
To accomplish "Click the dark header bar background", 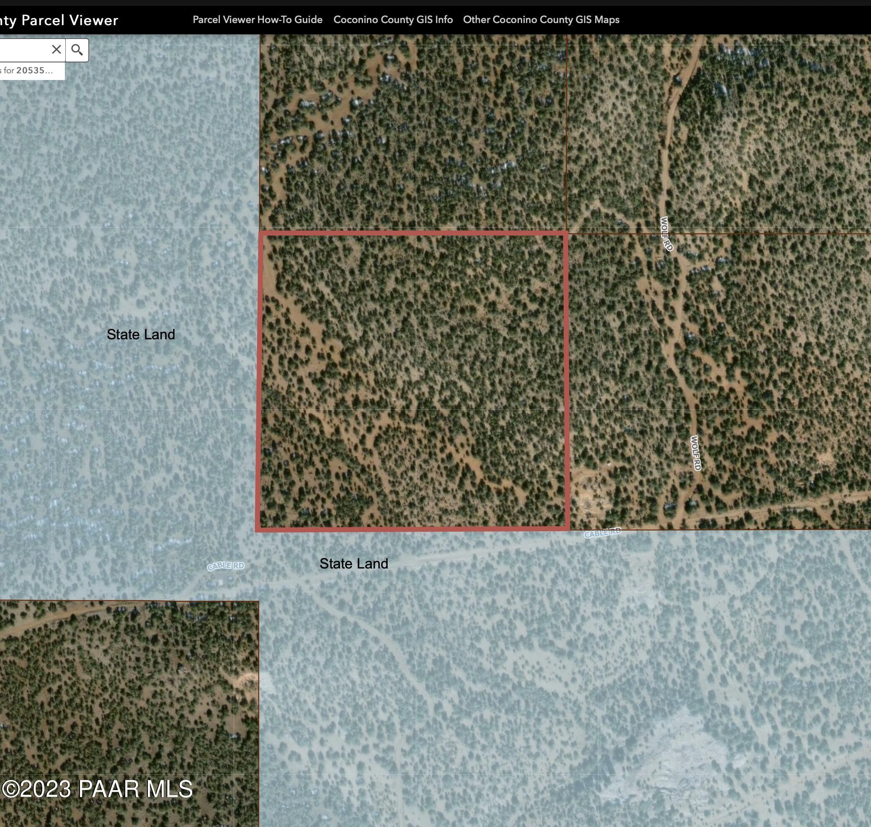I will point(749,19).
